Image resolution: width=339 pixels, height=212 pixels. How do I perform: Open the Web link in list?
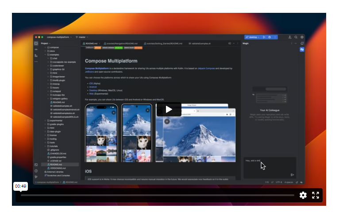92,94
